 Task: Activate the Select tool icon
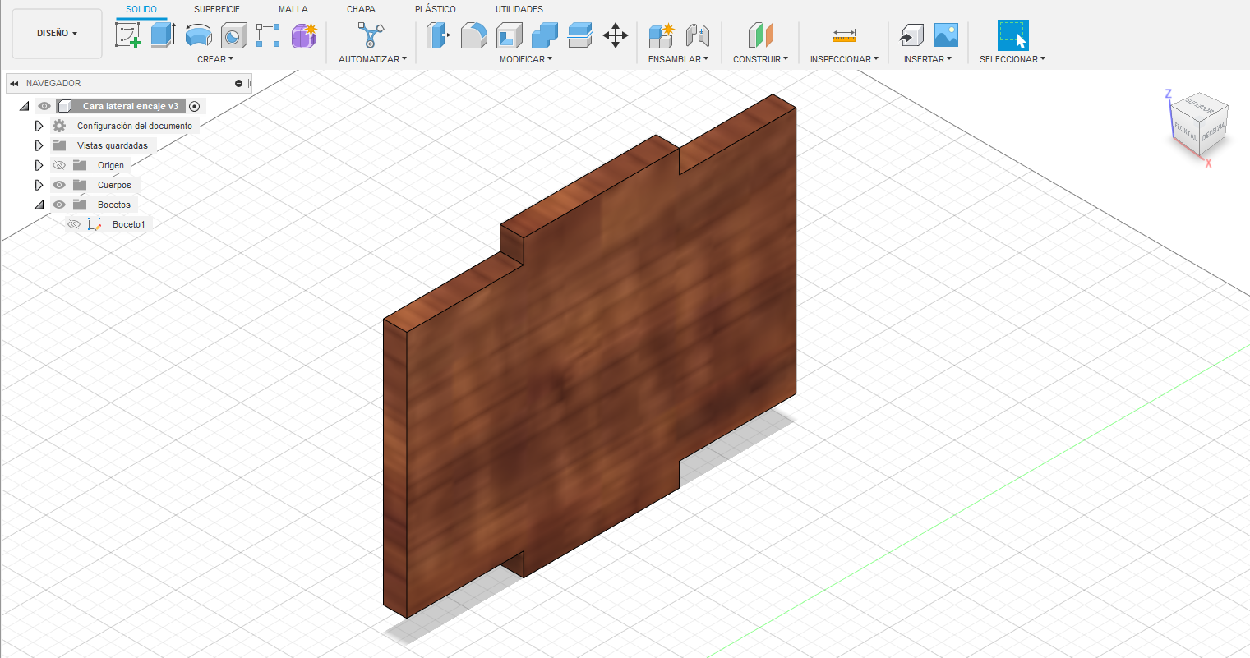click(1013, 35)
